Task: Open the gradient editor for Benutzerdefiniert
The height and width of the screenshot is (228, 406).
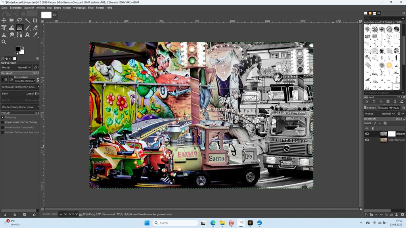Action: point(38,80)
